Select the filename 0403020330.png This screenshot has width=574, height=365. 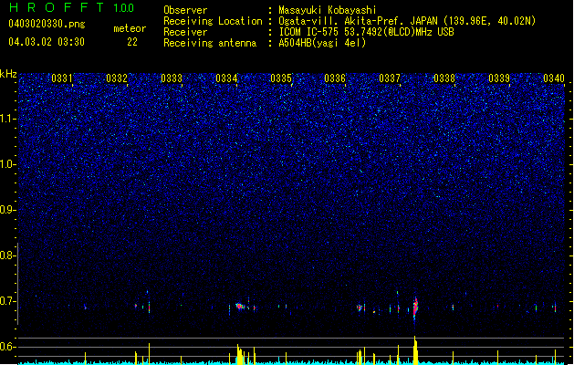[47, 24]
